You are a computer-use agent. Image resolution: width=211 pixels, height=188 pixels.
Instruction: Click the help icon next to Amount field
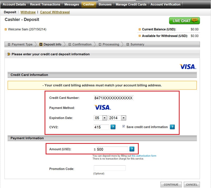pyautogui.click(x=132, y=149)
